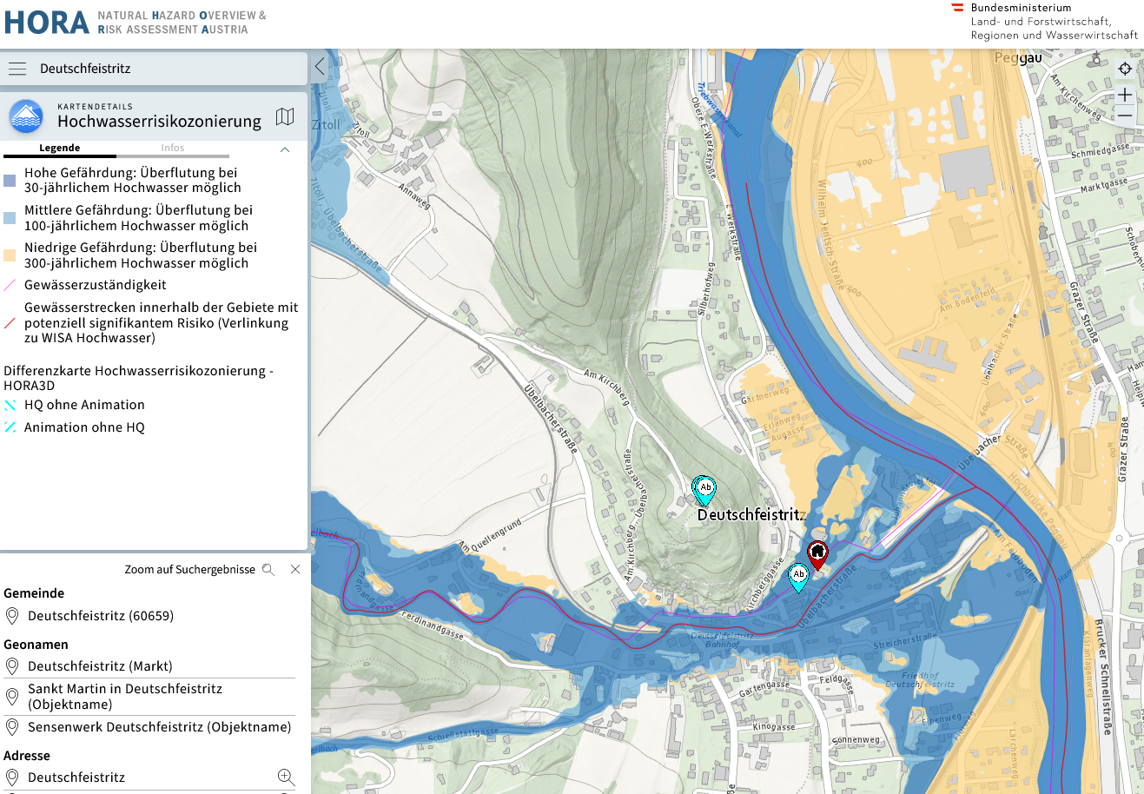Viewport: 1144px width, 794px height.
Task: Zoom out the map with minus
Action: [x=1125, y=116]
